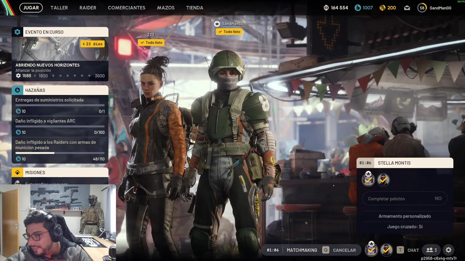
Task: Switch to the TALLER tab
Action: (x=59, y=8)
